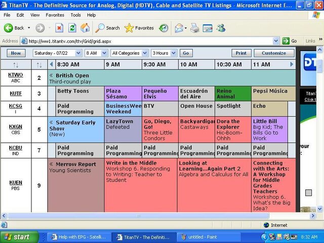Select LazyTown program cell
This screenshot has width=324, height=243.
123,130
